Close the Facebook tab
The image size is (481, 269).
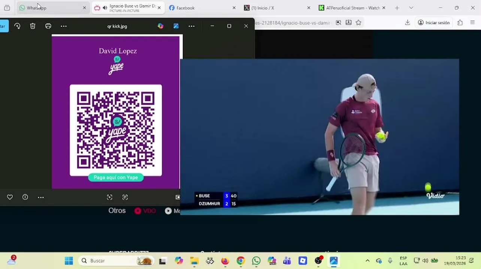coord(234,8)
